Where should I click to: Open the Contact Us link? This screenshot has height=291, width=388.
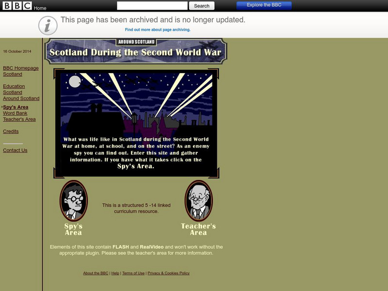(x=15, y=150)
